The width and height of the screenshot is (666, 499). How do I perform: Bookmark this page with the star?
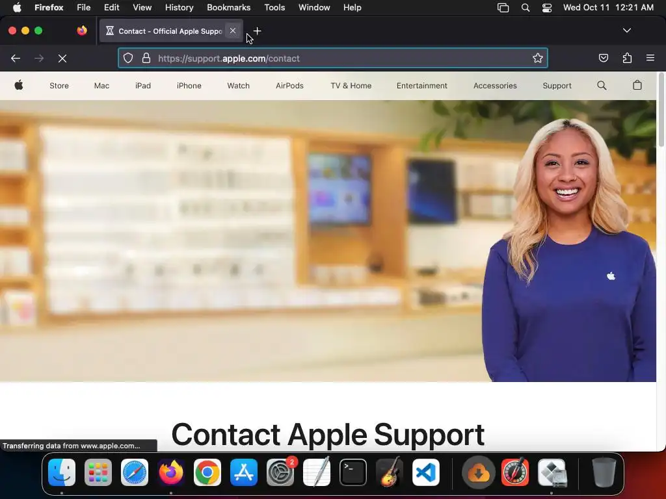coord(538,58)
